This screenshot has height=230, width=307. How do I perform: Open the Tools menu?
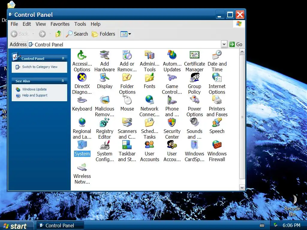[80, 24]
